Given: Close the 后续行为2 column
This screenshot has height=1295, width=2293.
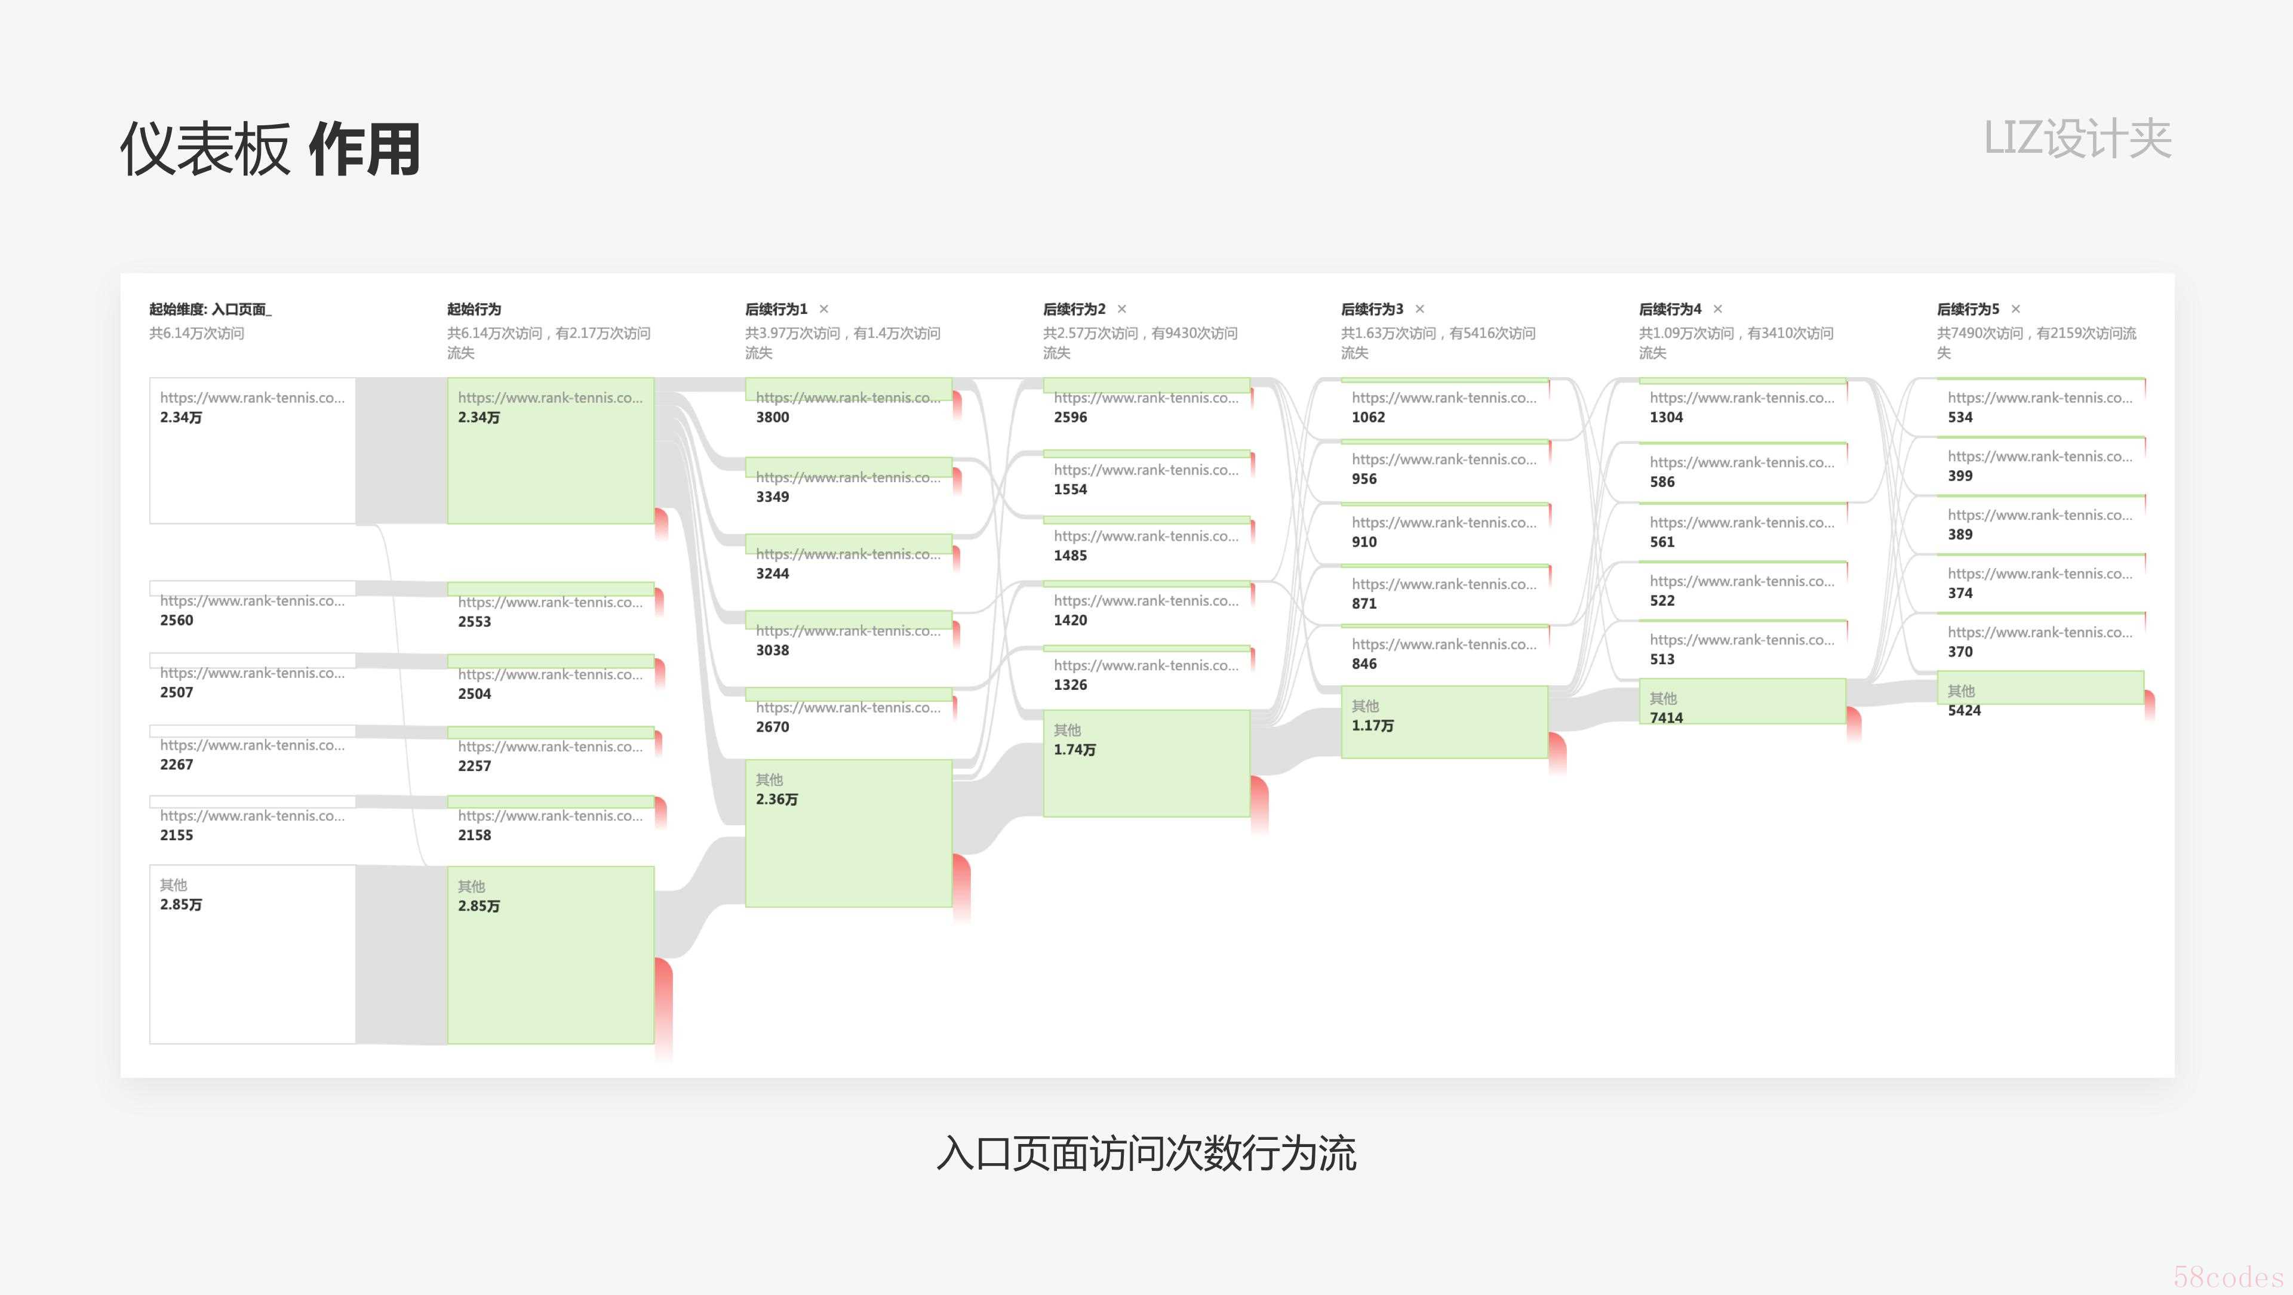Looking at the screenshot, I should 1121,310.
